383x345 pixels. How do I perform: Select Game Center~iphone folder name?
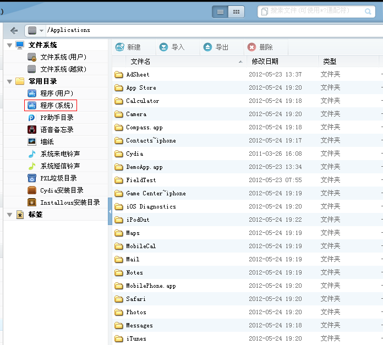[x=156, y=193]
